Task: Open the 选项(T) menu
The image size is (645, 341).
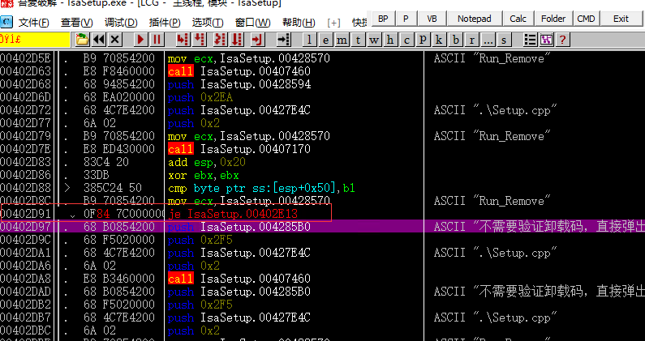Action: (x=208, y=22)
